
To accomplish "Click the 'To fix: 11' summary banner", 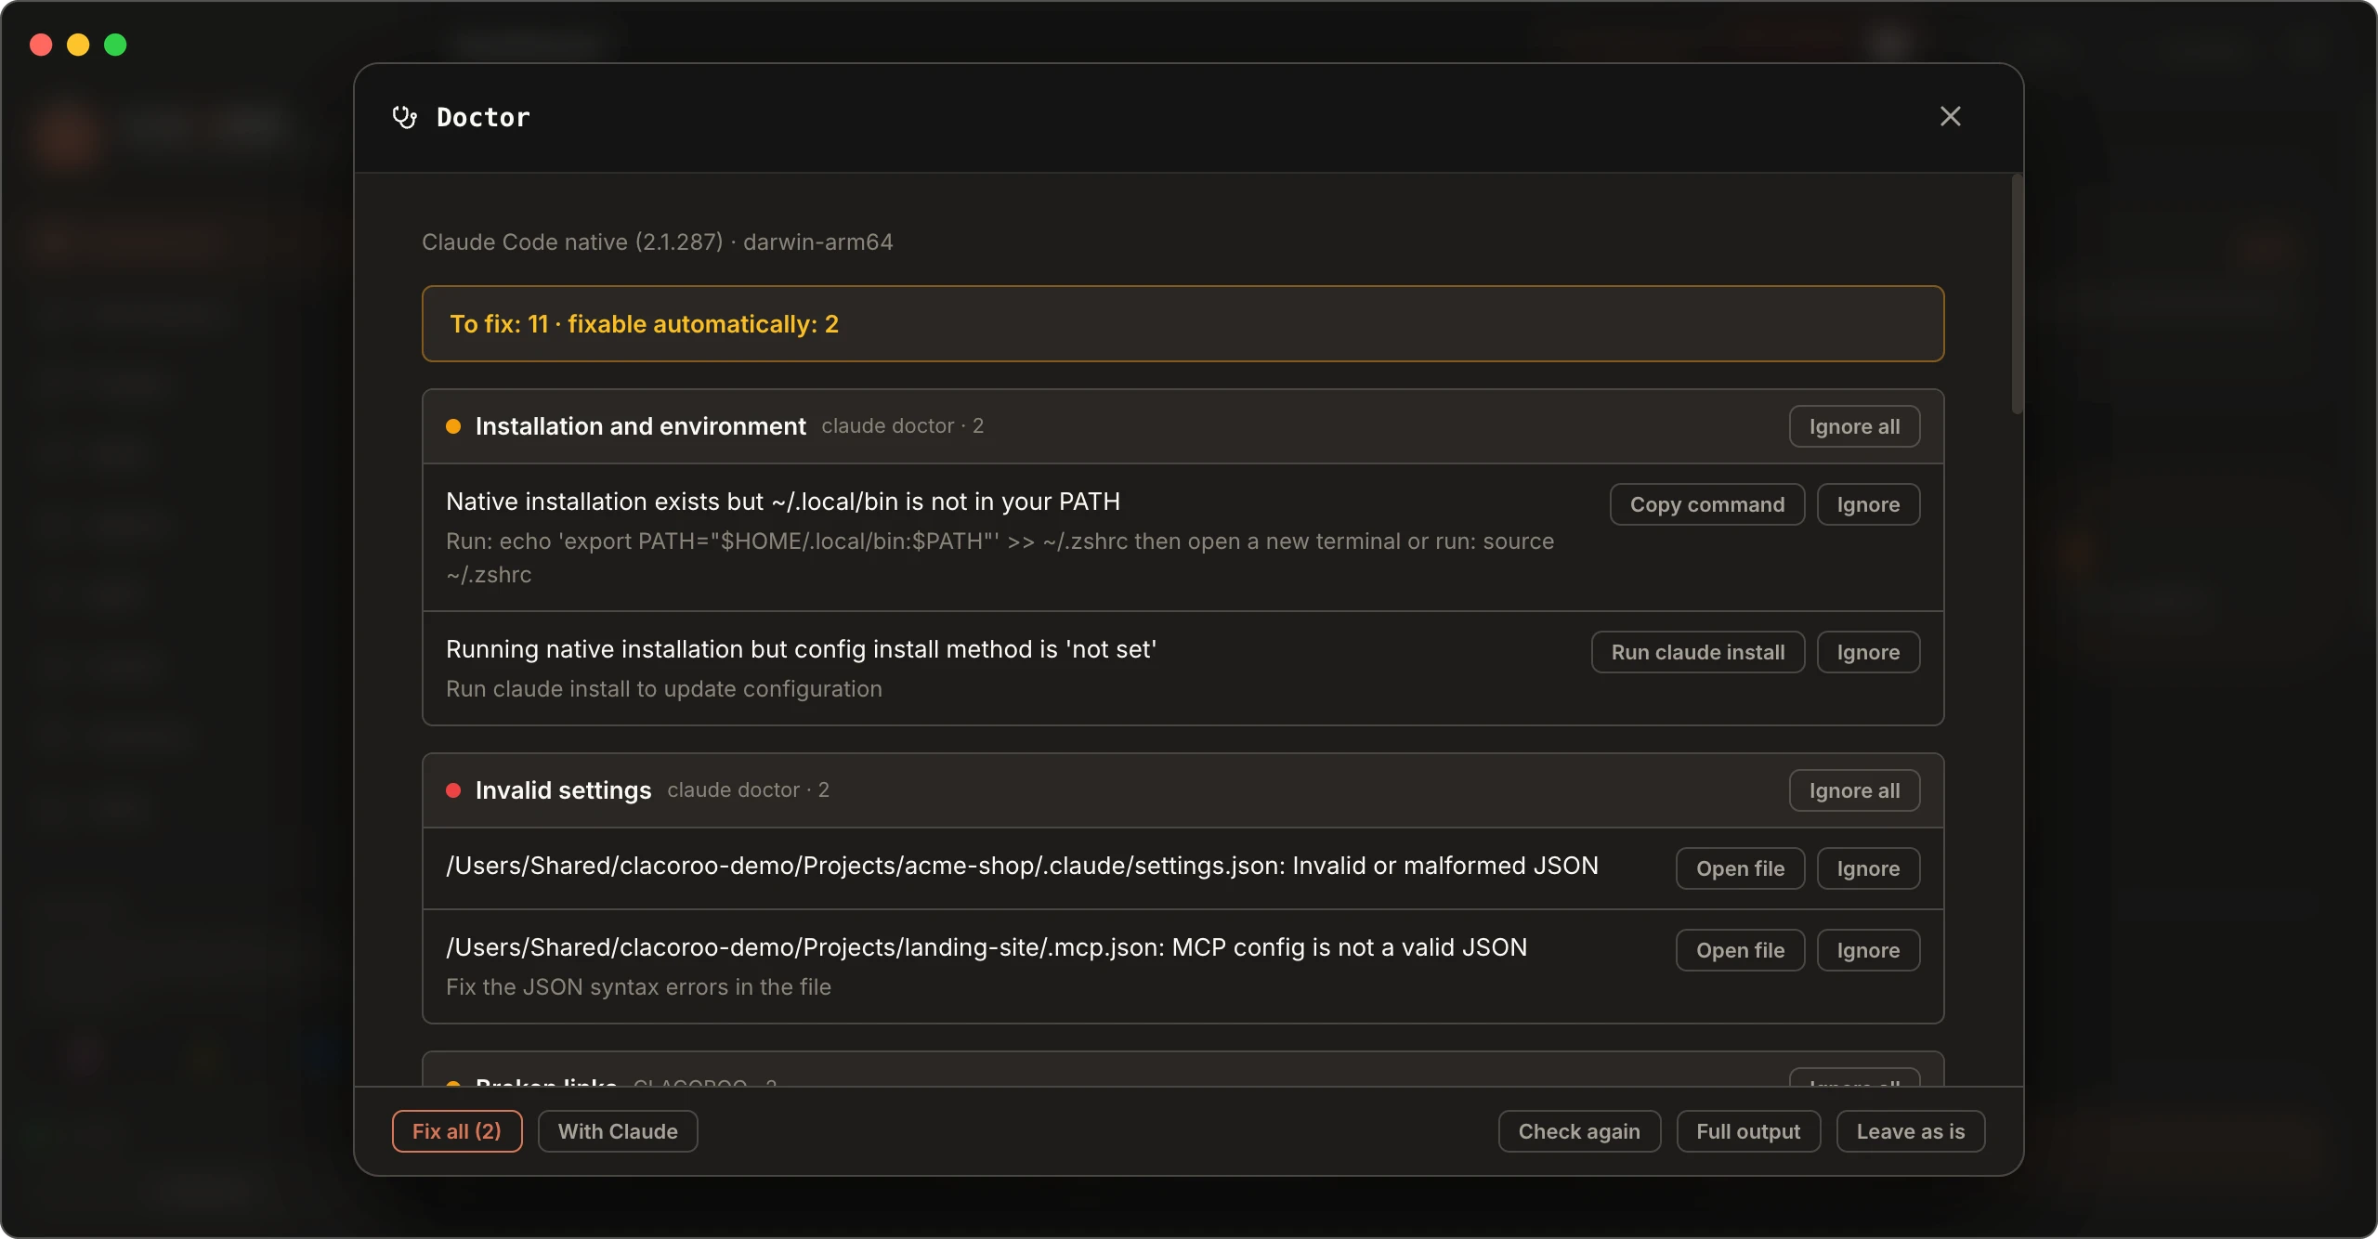I will (1182, 323).
